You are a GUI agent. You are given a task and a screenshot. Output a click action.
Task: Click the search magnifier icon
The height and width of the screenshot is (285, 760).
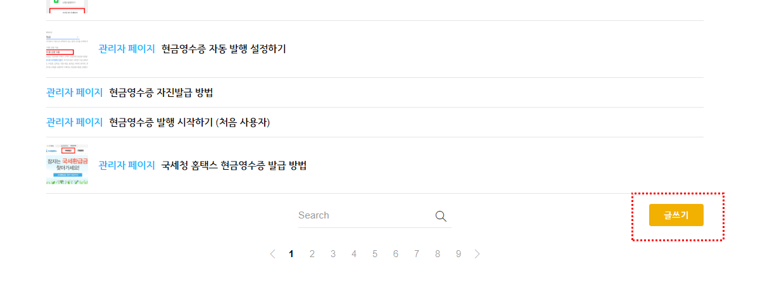[441, 216]
